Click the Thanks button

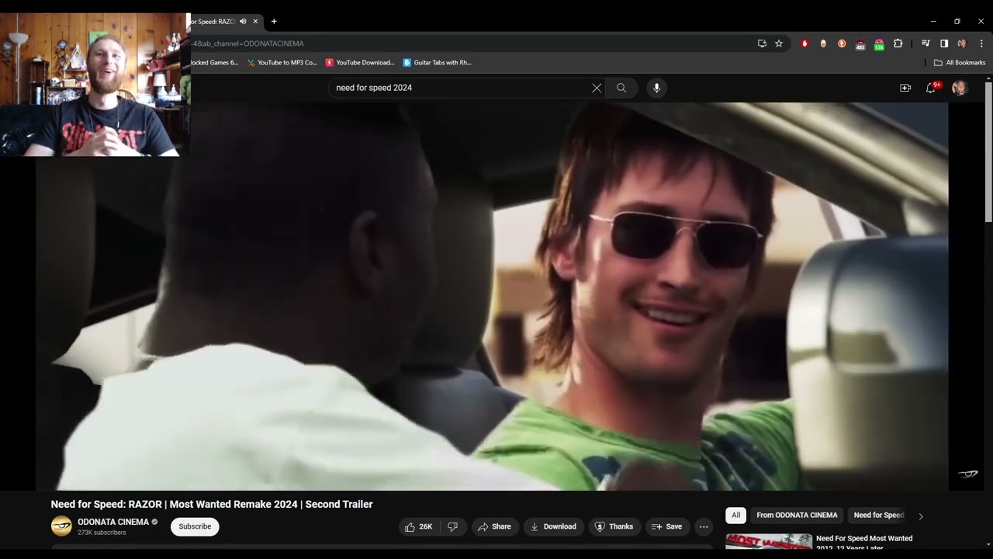click(614, 526)
